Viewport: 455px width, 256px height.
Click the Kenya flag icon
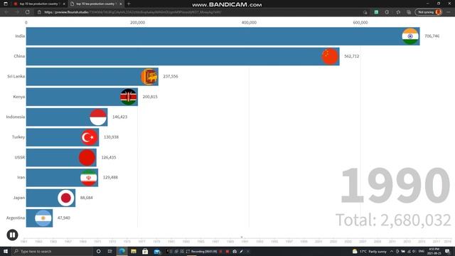tap(129, 97)
